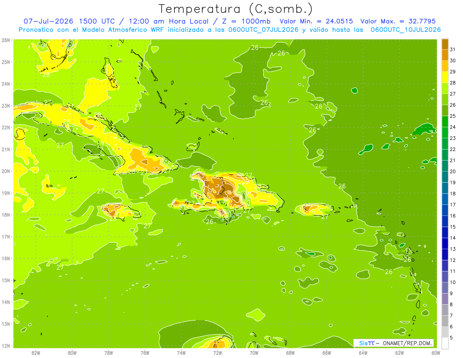
Task: Click 'Valor Min. = 24.0515' in header
Action: click(316, 21)
